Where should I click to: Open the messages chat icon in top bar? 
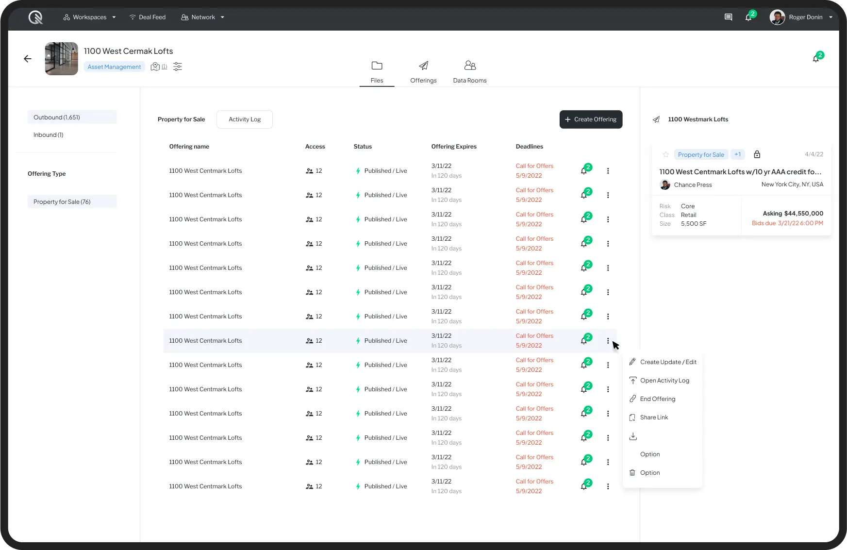[x=728, y=17]
